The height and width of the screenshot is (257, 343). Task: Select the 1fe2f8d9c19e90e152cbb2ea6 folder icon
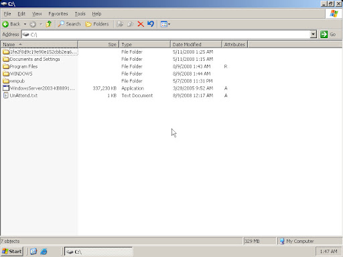(x=6, y=52)
